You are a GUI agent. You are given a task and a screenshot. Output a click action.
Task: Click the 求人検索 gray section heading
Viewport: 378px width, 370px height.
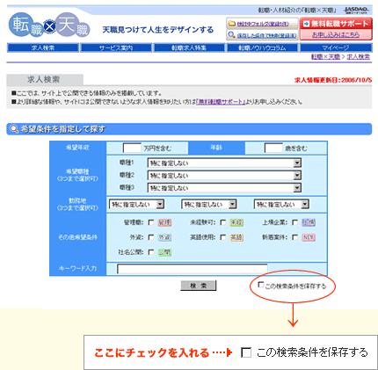point(44,79)
